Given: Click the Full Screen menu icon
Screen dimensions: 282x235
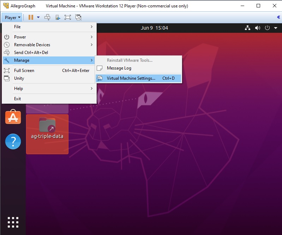Looking at the screenshot, I should click(x=7, y=71).
